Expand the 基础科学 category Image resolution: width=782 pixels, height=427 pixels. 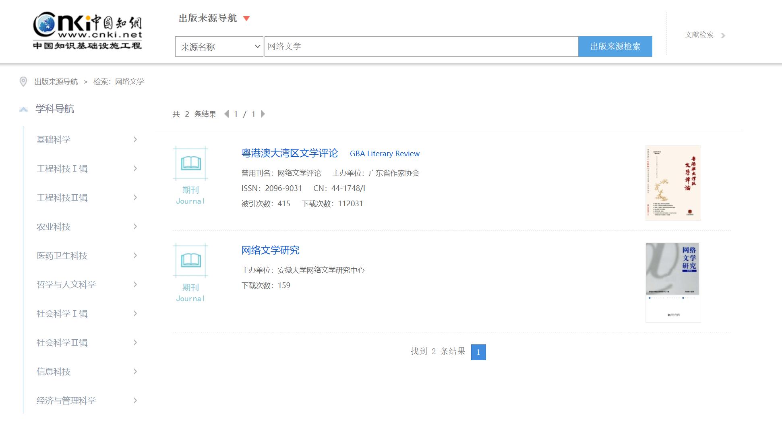(135, 140)
